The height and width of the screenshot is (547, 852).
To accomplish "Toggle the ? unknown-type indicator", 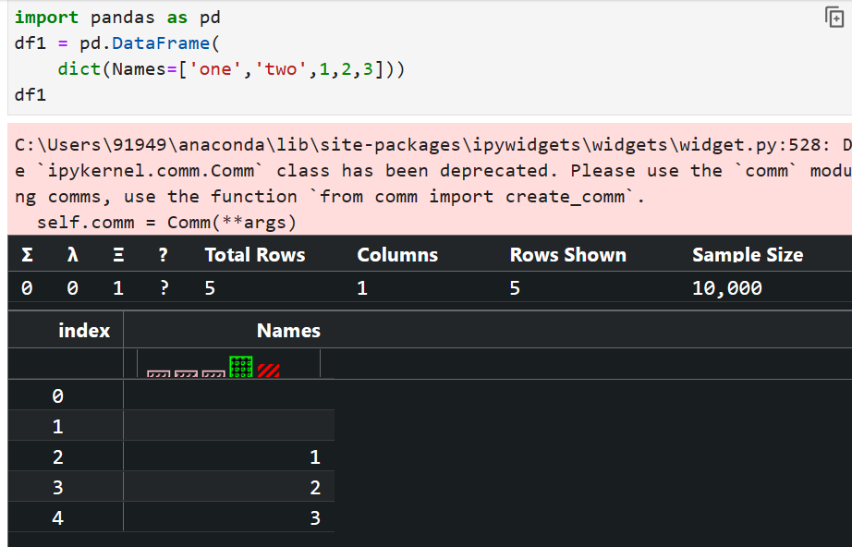I will 162,254.
